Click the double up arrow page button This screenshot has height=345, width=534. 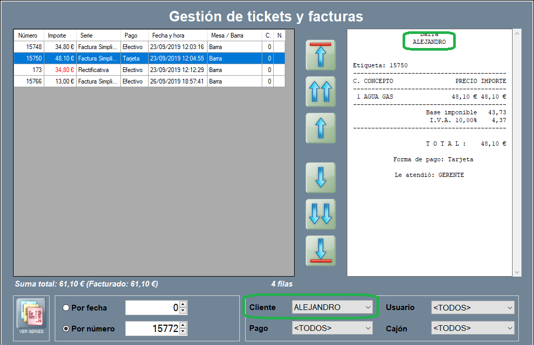[320, 91]
